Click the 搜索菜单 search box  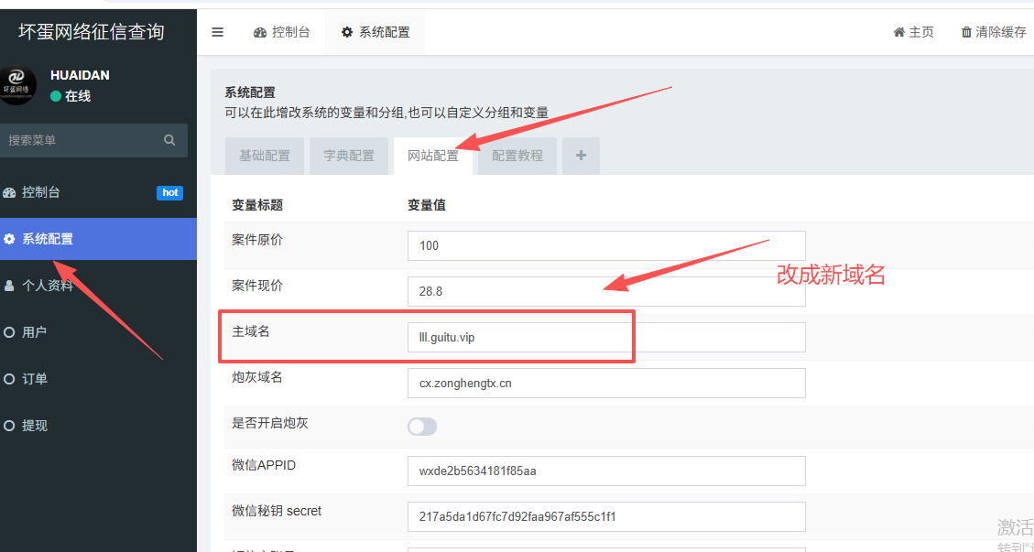click(82, 140)
